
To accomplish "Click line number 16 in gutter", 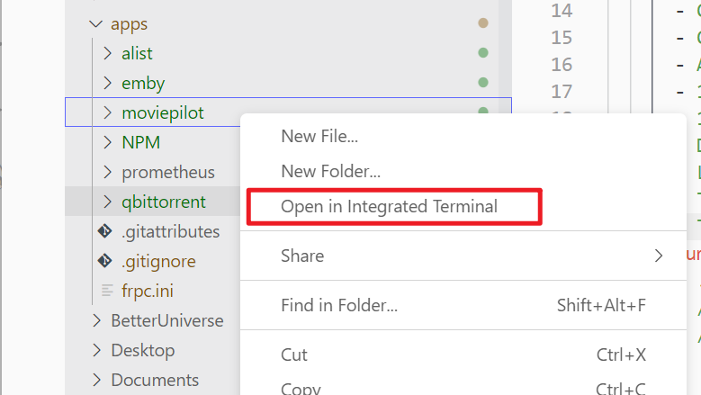I will [x=562, y=65].
